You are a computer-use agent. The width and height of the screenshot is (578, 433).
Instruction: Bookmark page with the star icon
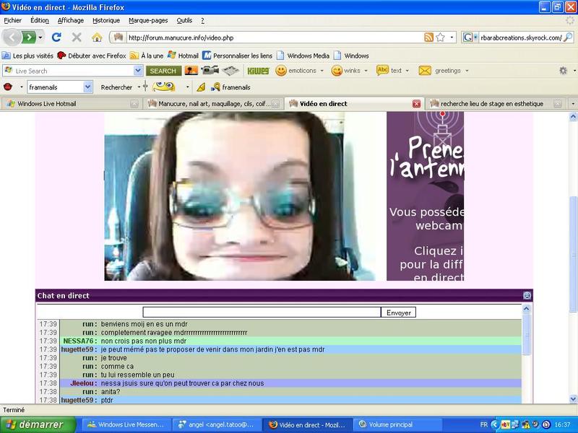[x=440, y=37]
